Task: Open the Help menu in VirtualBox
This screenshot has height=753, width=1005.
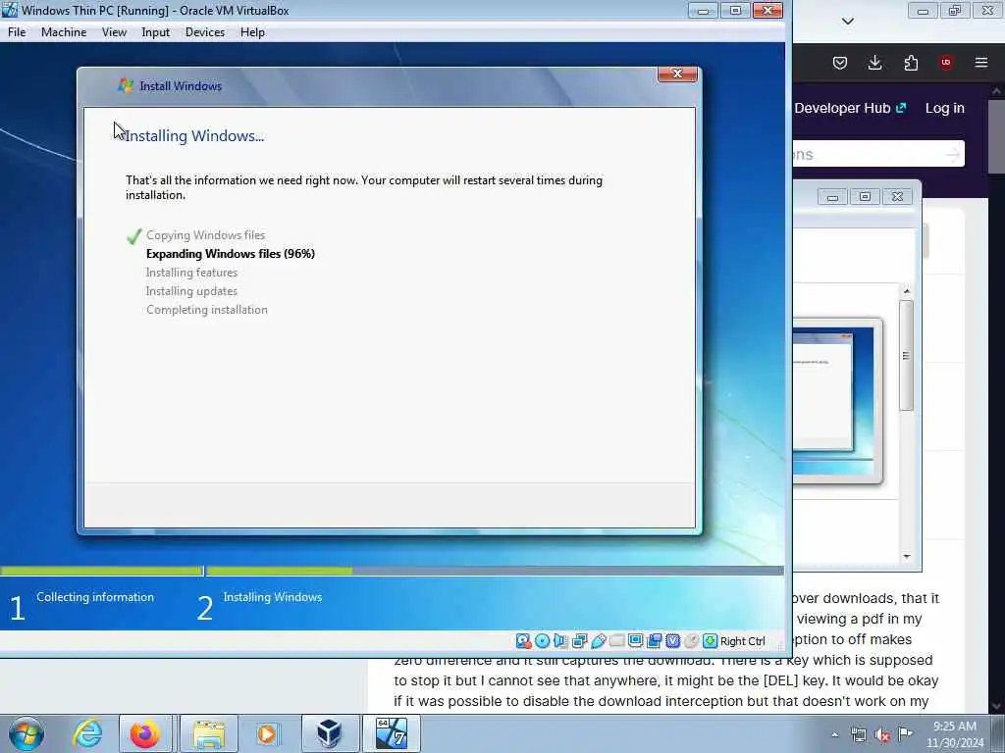Action: pyautogui.click(x=252, y=32)
